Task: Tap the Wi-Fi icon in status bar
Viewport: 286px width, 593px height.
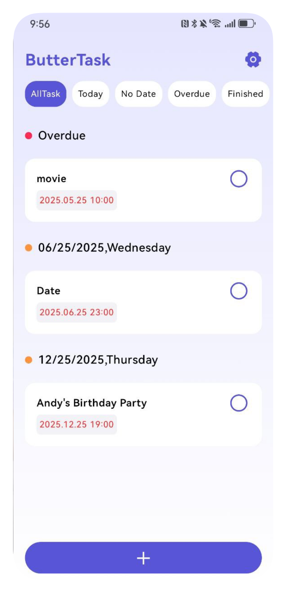Action: tap(215, 24)
